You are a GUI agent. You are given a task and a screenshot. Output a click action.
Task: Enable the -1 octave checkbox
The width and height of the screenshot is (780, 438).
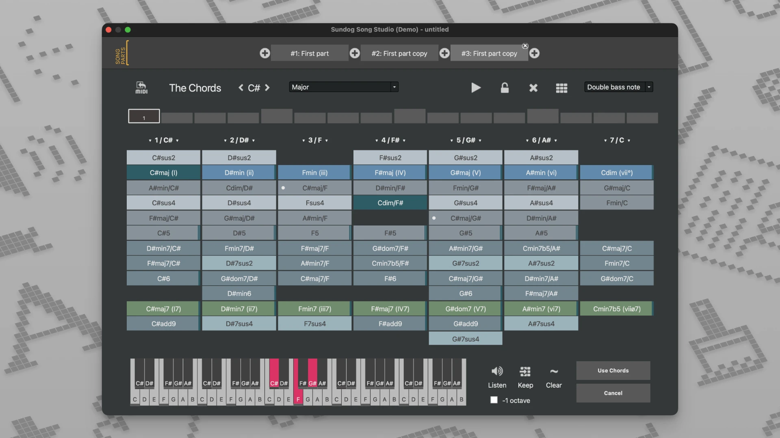tap(494, 400)
